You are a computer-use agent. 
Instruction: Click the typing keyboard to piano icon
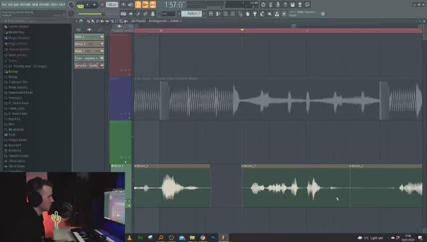(123, 13)
